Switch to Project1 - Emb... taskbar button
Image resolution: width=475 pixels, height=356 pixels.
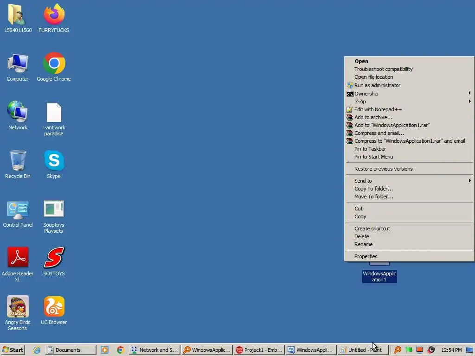[259, 350]
